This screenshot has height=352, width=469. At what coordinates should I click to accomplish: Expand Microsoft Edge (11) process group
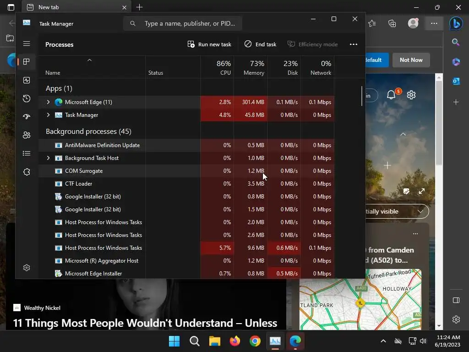(x=48, y=102)
